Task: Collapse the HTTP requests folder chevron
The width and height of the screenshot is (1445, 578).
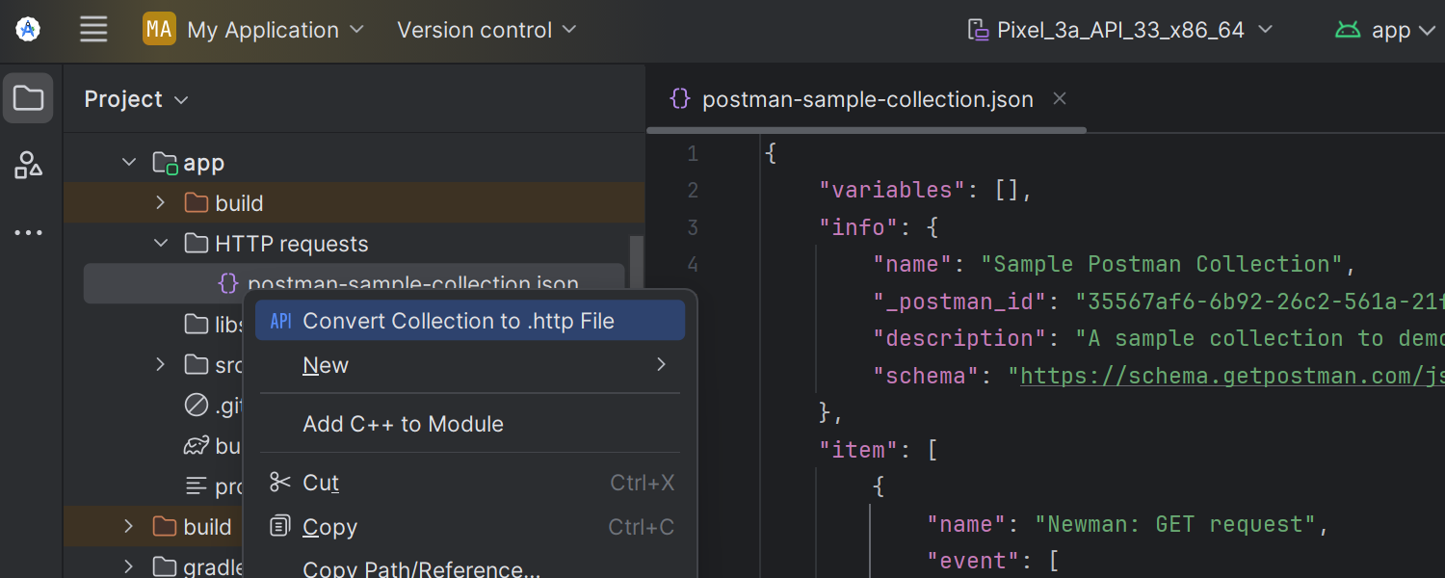Action: [161, 244]
